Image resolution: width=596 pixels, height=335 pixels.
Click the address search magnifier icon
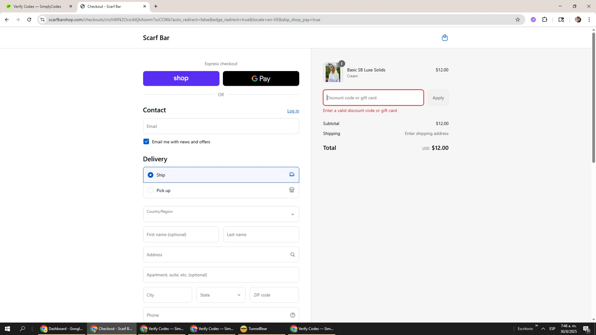coord(292,255)
